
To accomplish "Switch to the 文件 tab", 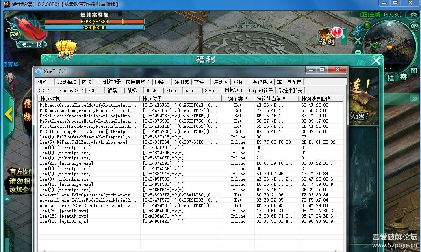I will coord(199,82).
